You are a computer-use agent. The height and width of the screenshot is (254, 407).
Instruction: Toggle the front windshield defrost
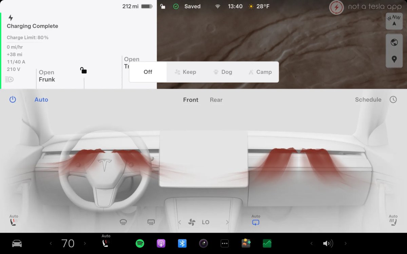click(123, 223)
